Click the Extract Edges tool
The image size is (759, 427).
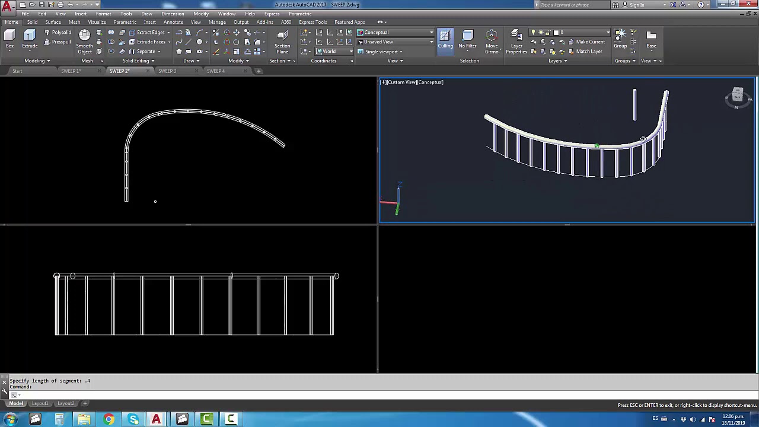pos(147,33)
